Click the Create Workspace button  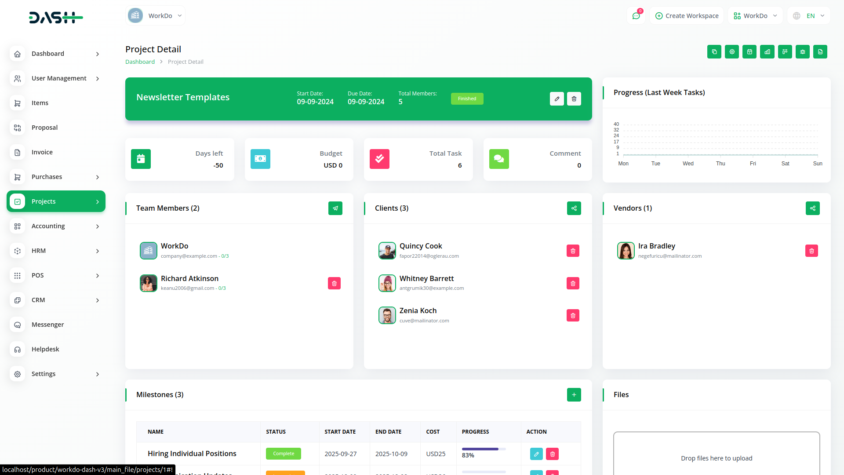click(x=687, y=15)
